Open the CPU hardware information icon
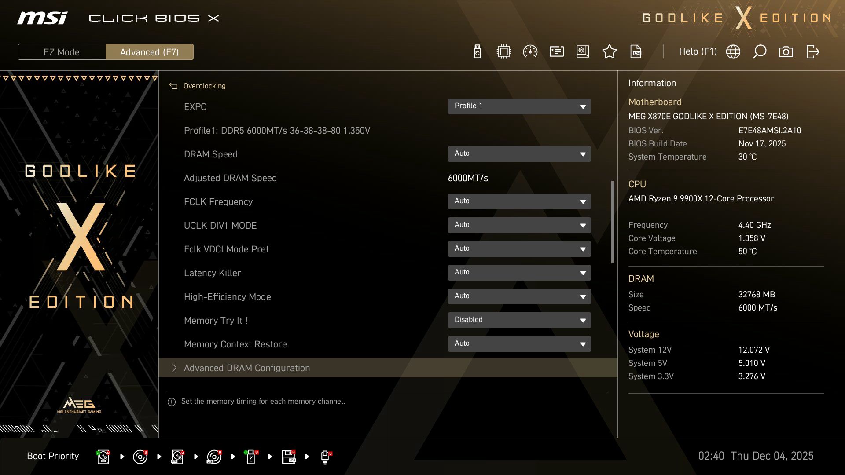Screen dimensions: 845x475 click(503, 51)
